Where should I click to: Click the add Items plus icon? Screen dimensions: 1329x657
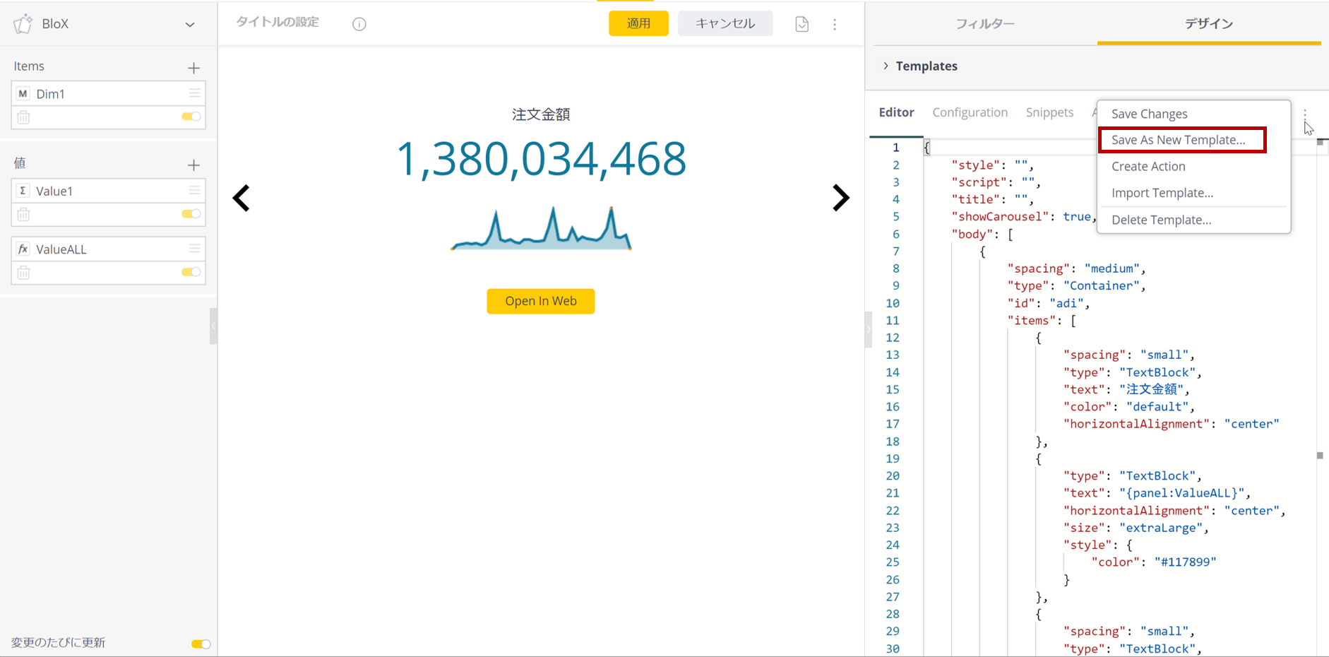[193, 68]
